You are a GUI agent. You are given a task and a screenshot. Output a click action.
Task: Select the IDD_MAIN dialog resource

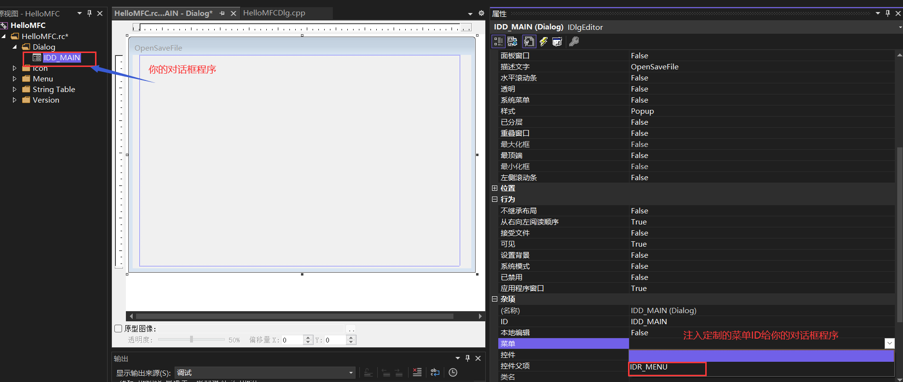click(x=62, y=58)
